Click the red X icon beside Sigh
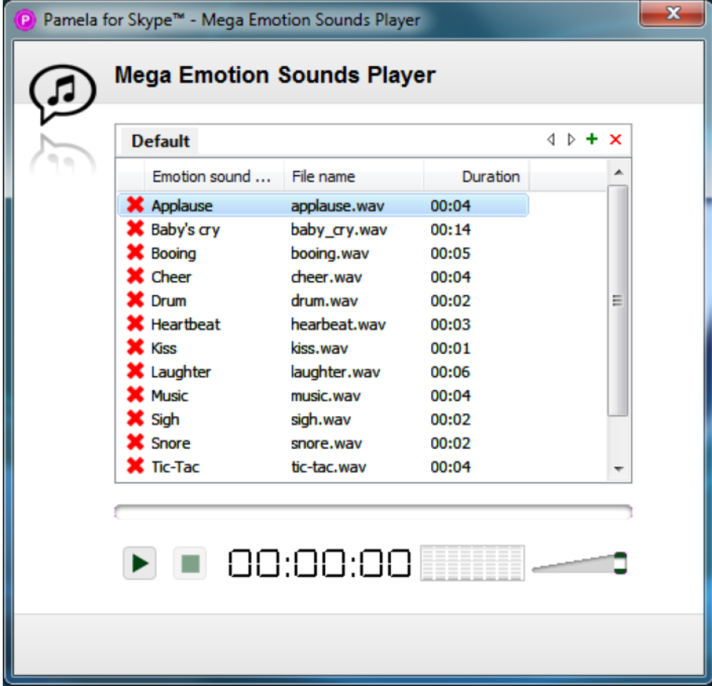The height and width of the screenshot is (686, 712). tap(135, 418)
